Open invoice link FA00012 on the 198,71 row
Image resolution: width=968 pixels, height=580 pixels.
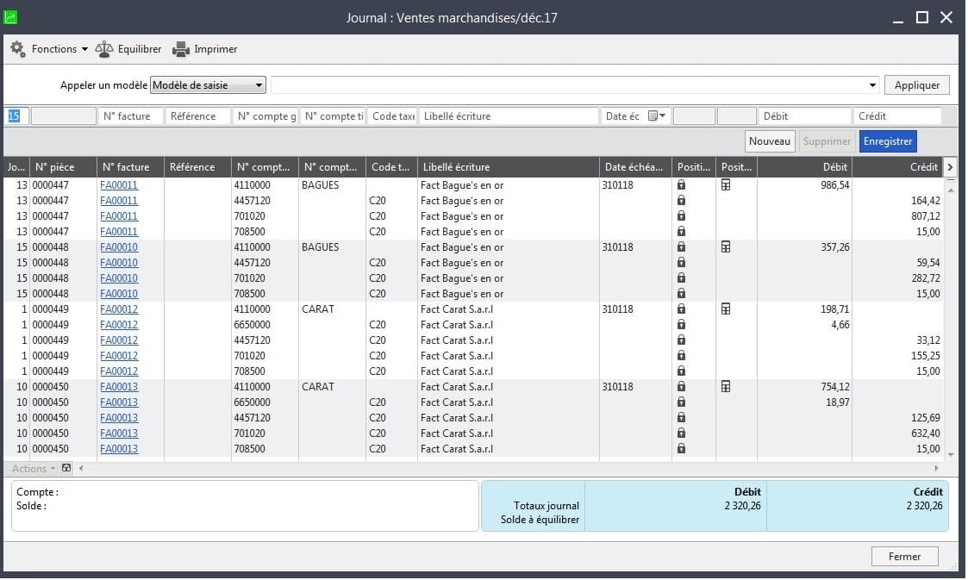pyautogui.click(x=119, y=309)
